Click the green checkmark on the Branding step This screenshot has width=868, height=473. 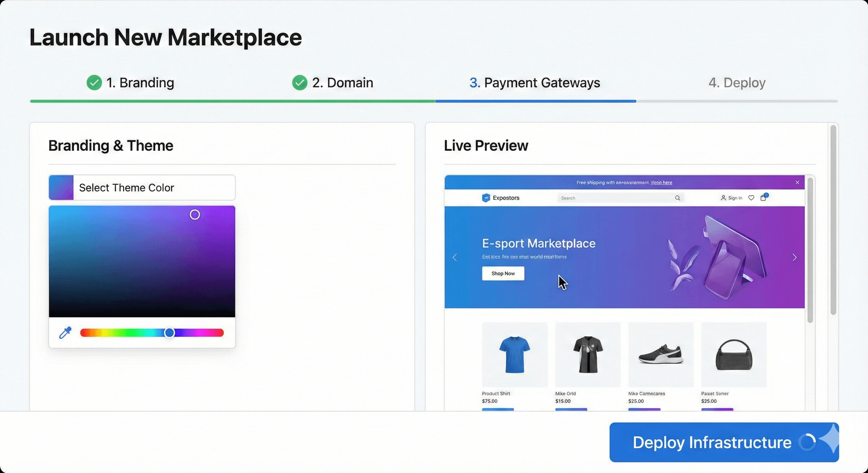click(x=94, y=83)
